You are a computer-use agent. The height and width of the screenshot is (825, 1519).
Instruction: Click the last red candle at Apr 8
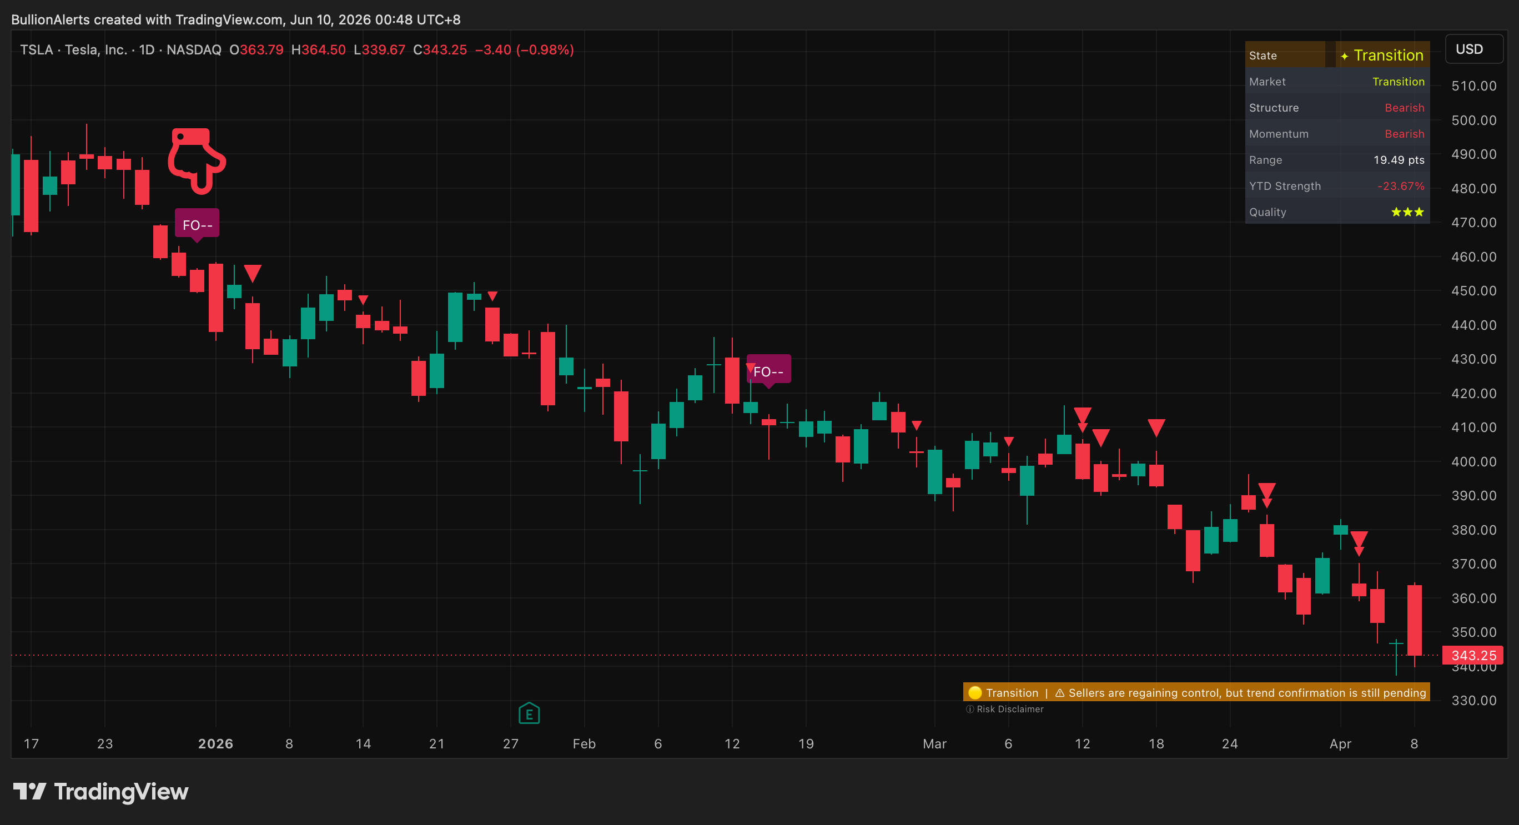(x=1414, y=620)
